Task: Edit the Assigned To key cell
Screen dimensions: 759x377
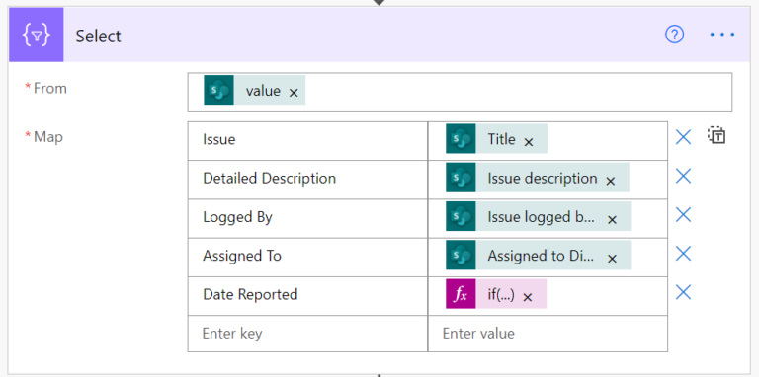Action: [308, 257]
